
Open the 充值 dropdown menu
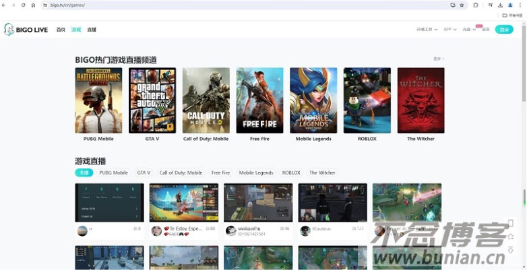469,30
